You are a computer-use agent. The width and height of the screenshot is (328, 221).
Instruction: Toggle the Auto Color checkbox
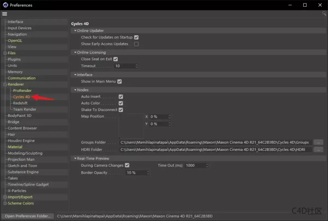(x=121, y=103)
